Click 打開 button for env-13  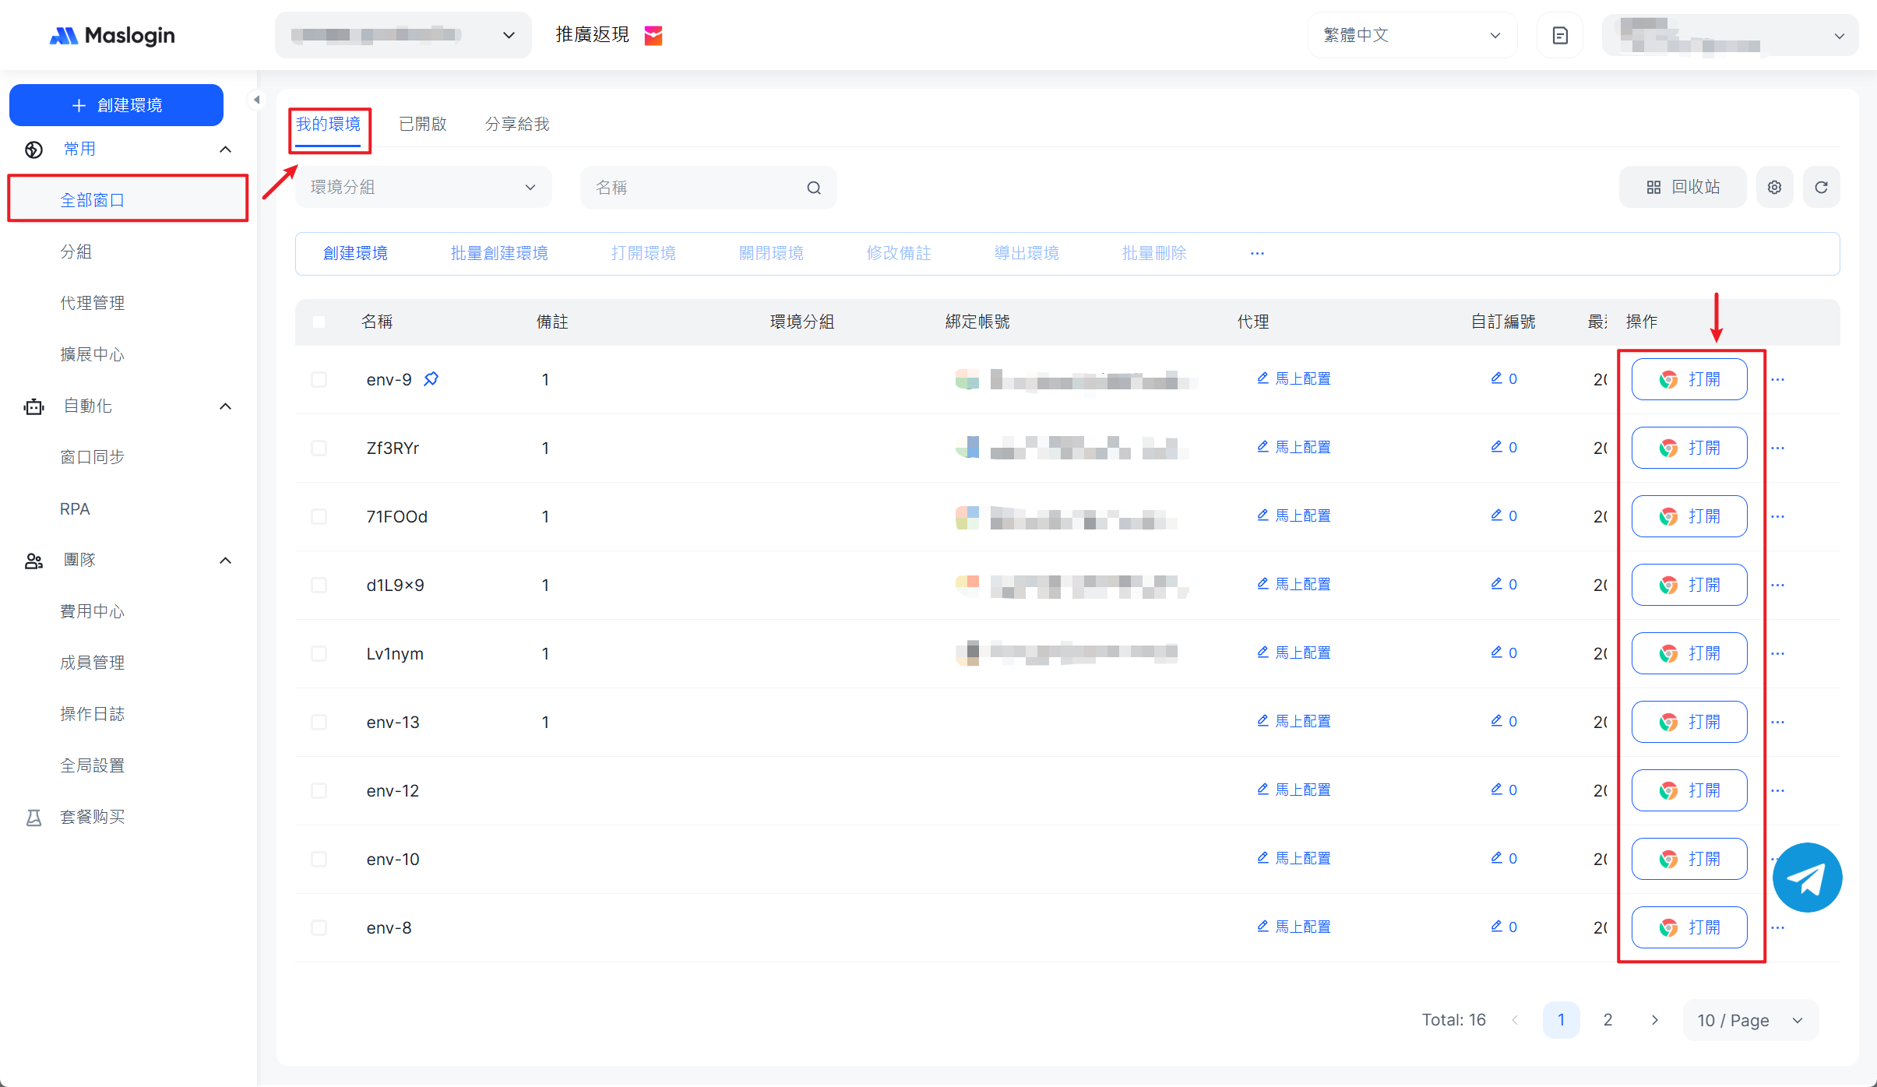(1689, 723)
